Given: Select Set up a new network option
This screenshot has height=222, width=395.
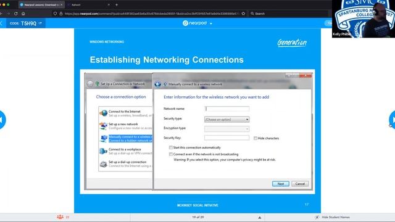Looking at the screenshot, I should pyautogui.click(x=126, y=126).
